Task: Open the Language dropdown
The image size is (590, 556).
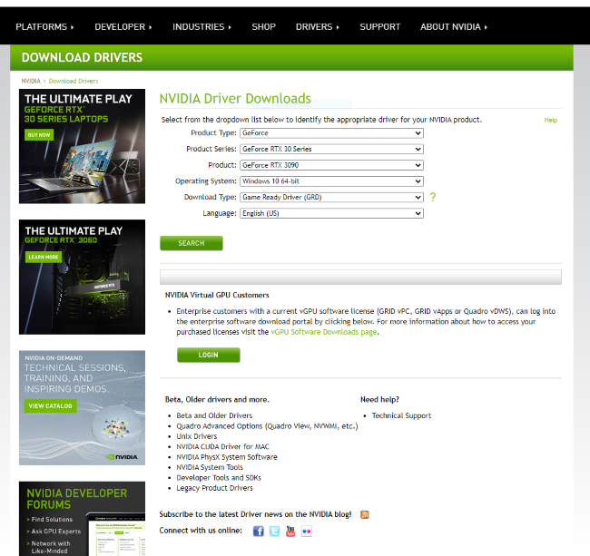Action: point(331,213)
